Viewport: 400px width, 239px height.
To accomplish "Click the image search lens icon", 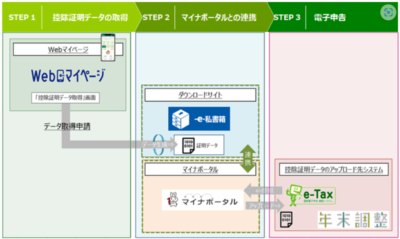I will (x=388, y=12).
